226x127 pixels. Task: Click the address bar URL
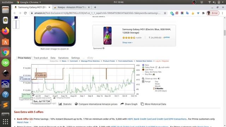click(97, 13)
